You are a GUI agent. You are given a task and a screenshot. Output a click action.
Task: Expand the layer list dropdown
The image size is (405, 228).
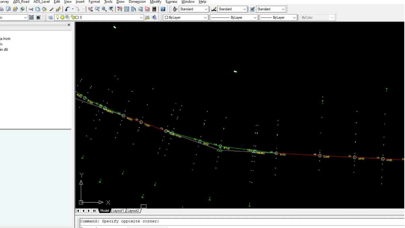pyautogui.click(x=141, y=18)
